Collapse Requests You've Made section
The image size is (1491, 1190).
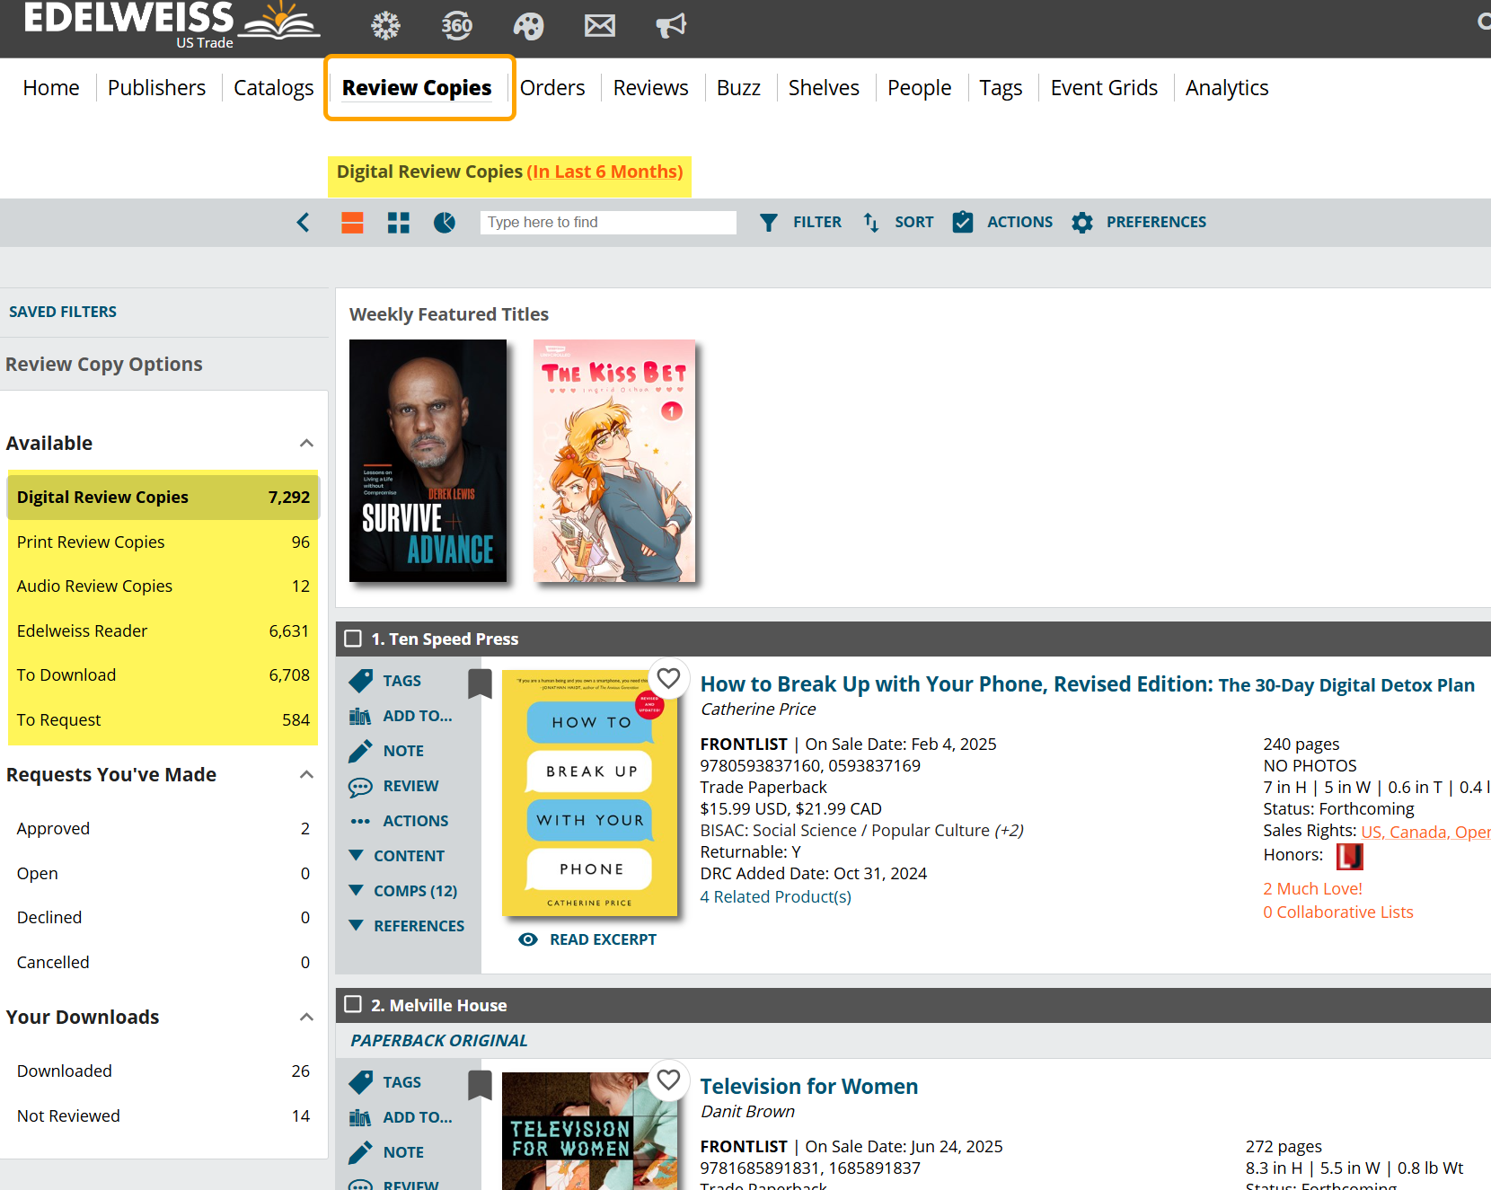click(306, 775)
